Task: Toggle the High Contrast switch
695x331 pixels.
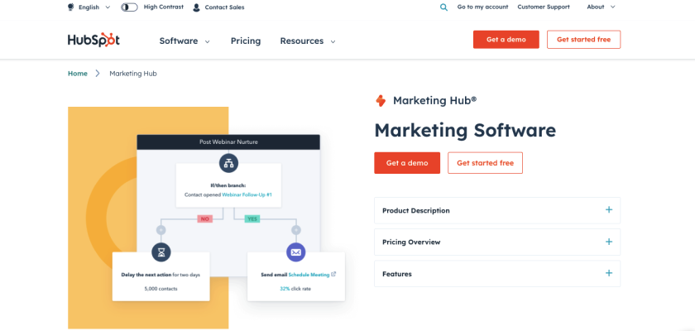Action: [129, 7]
